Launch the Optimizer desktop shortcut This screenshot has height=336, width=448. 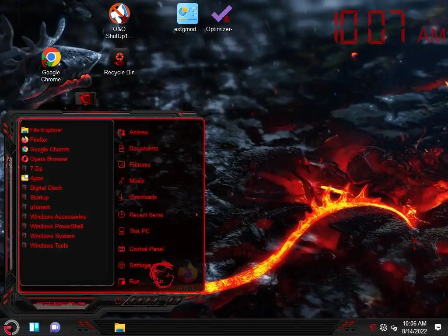click(x=222, y=17)
